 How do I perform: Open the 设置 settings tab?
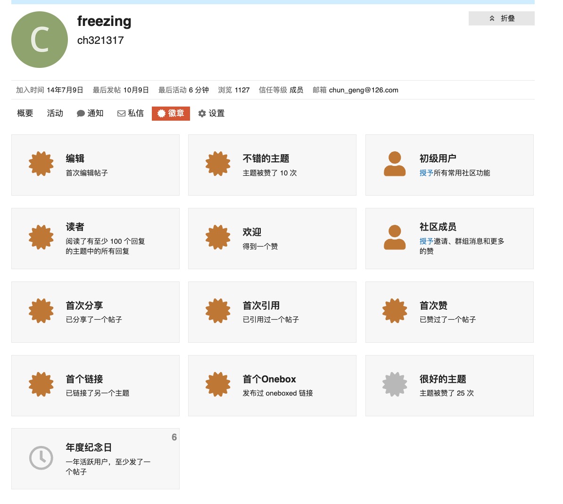point(212,114)
